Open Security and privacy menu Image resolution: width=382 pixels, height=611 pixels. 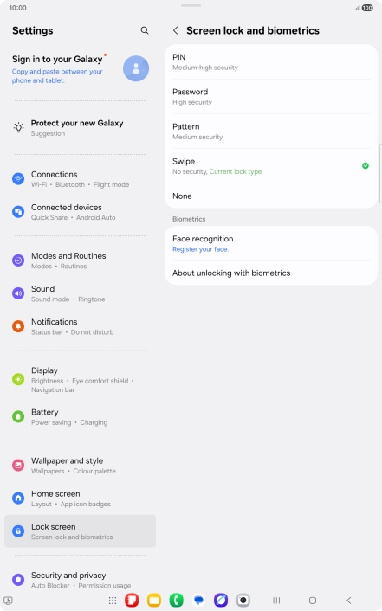[80, 580]
